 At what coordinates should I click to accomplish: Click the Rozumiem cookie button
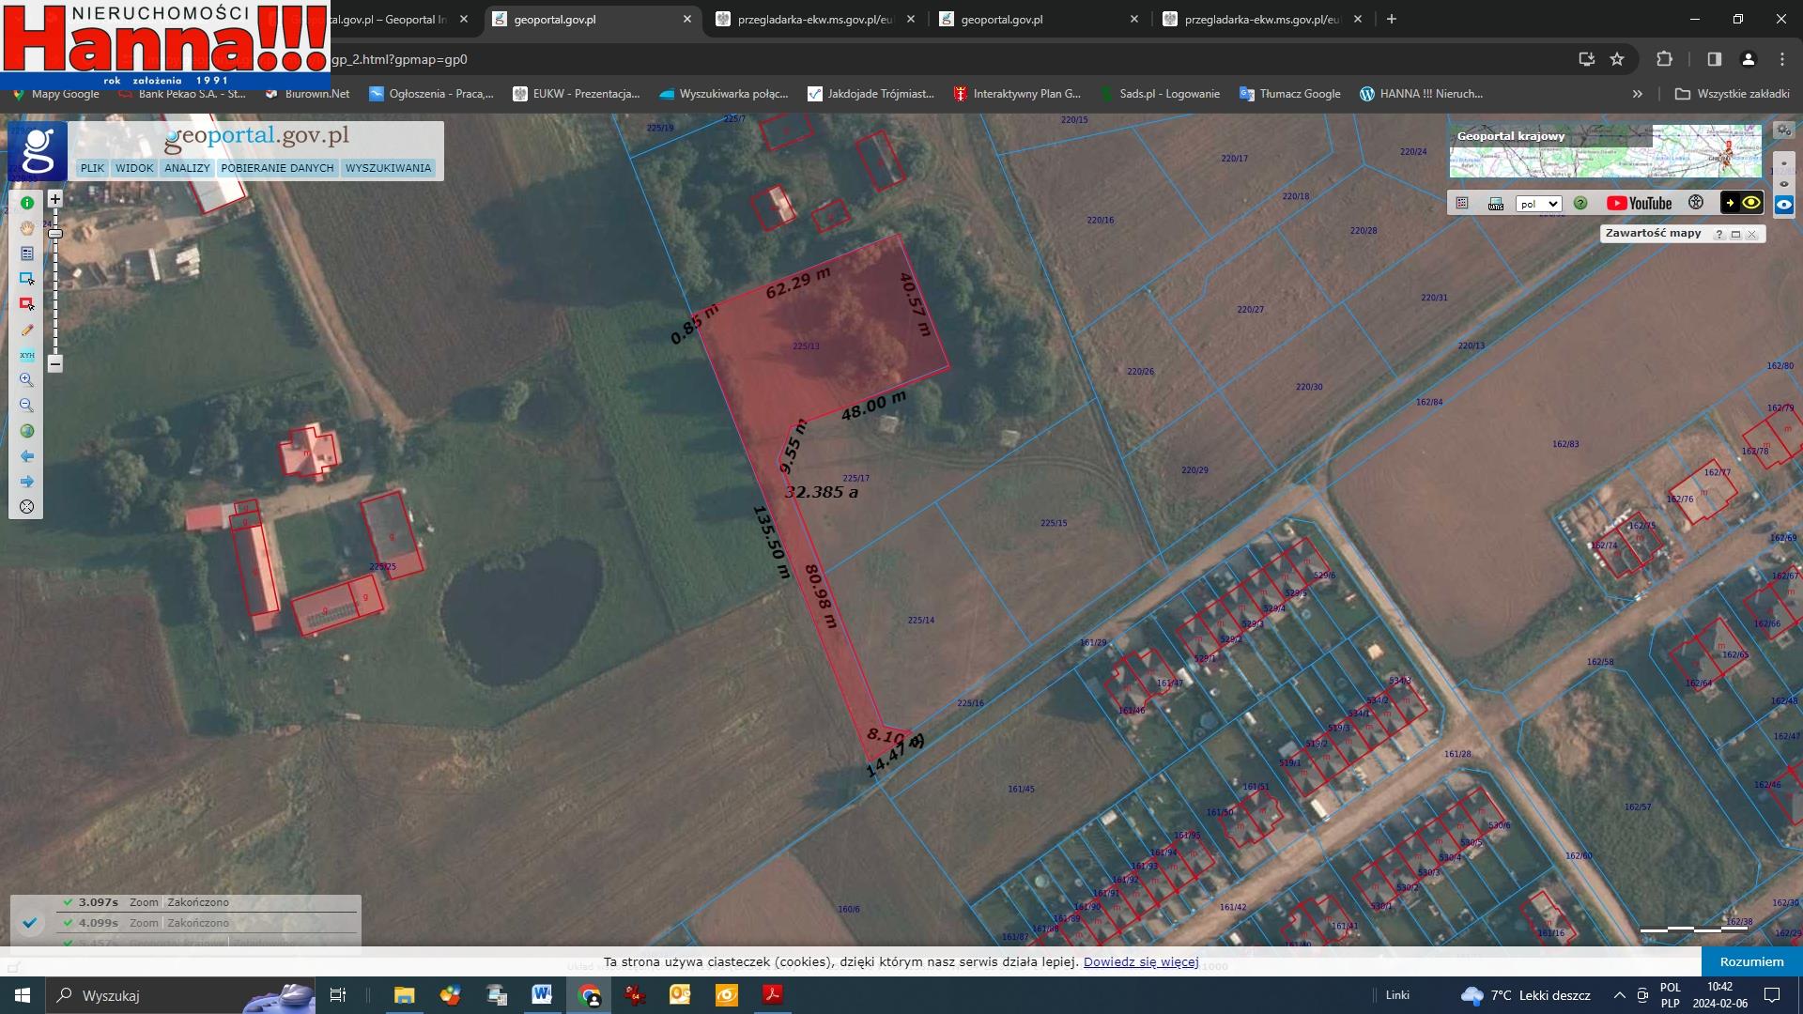pyautogui.click(x=1750, y=961)
